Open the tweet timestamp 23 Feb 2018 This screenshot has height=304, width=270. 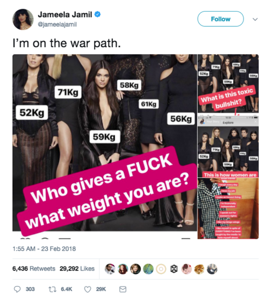pyautogui.click(x=44, y=249)
